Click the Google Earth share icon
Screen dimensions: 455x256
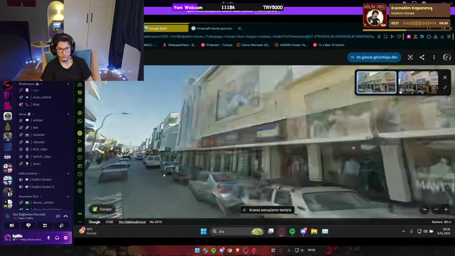click(x=422, y=57)
